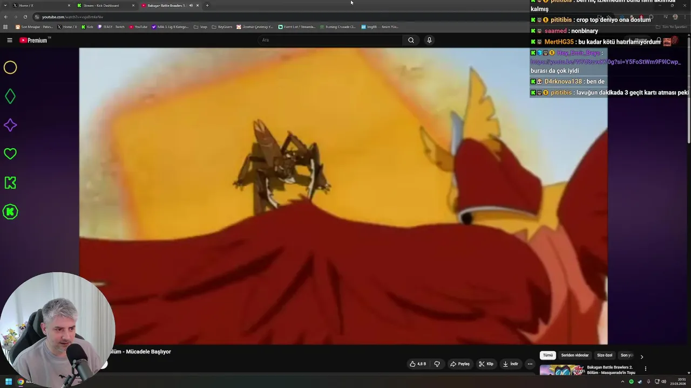Select the 'Seriden videolar' filter chip
Image resolution: width=691 pixels, height=388 pixels.
click(x=575, y=355)
